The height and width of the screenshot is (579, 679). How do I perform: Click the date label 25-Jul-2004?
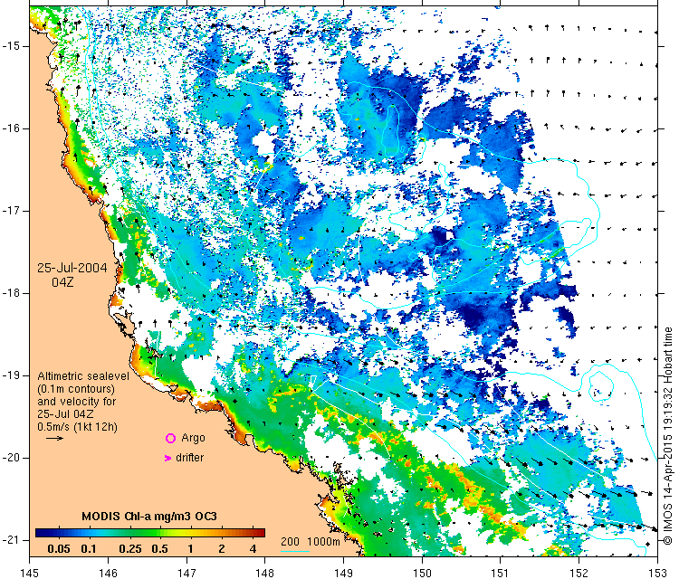pos(72,268)
